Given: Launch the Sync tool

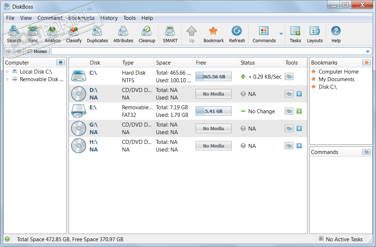Looking at the screenshot, I should pyautogui.click(x=33, y=34).
